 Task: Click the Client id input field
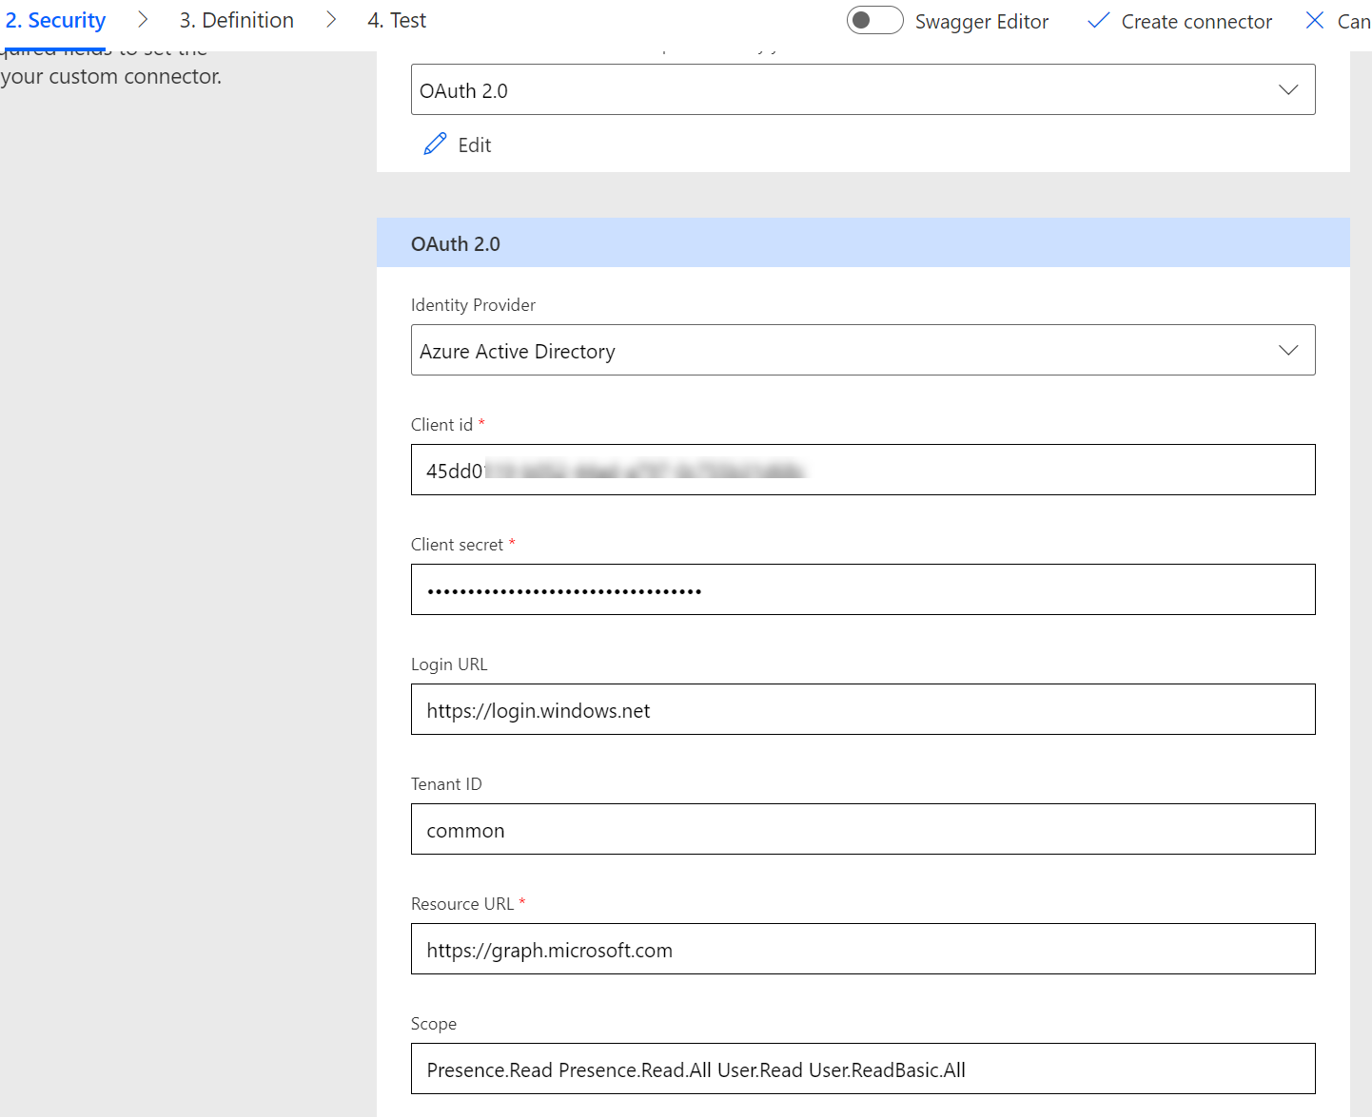tap(863, 470)
